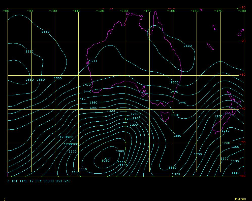Click the 1050 low-center contour label
The height and width of the screenshot is (201, 252).
click(x=105, y=161)
